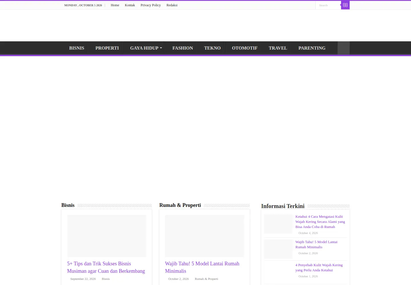Open sidebar article 4 Penyebab Kulit Wajah Kering

[x=319, y=268]
